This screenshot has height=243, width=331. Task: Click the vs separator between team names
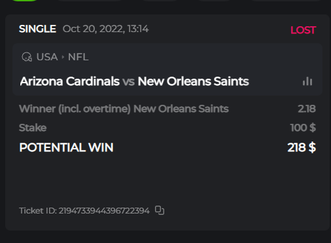(128, 82)
